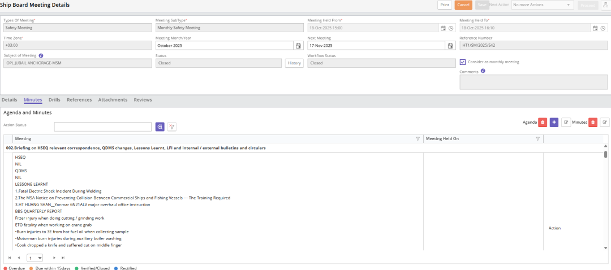
Task: Click the Print button
Action: (445, 5)
